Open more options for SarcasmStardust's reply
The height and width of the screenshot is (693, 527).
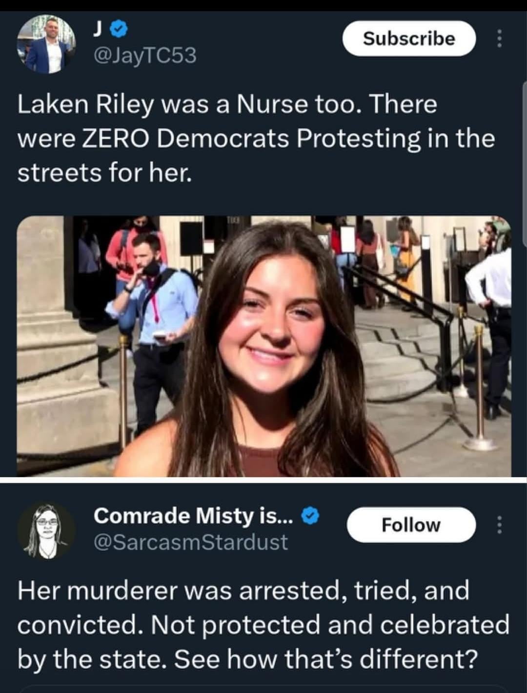pyautogui.click(x=499, y=525)
